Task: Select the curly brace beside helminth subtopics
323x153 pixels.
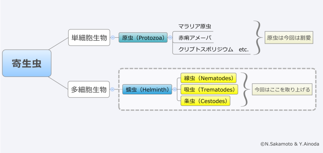Action: click(244, 90)
